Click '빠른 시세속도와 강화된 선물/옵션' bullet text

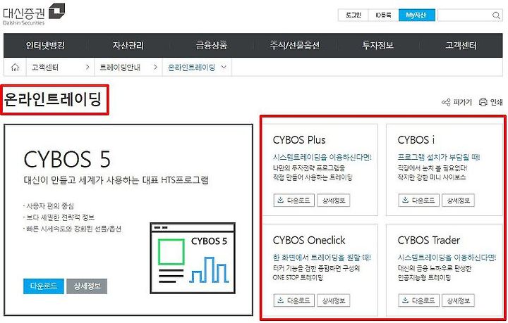(x=73, y=229)
